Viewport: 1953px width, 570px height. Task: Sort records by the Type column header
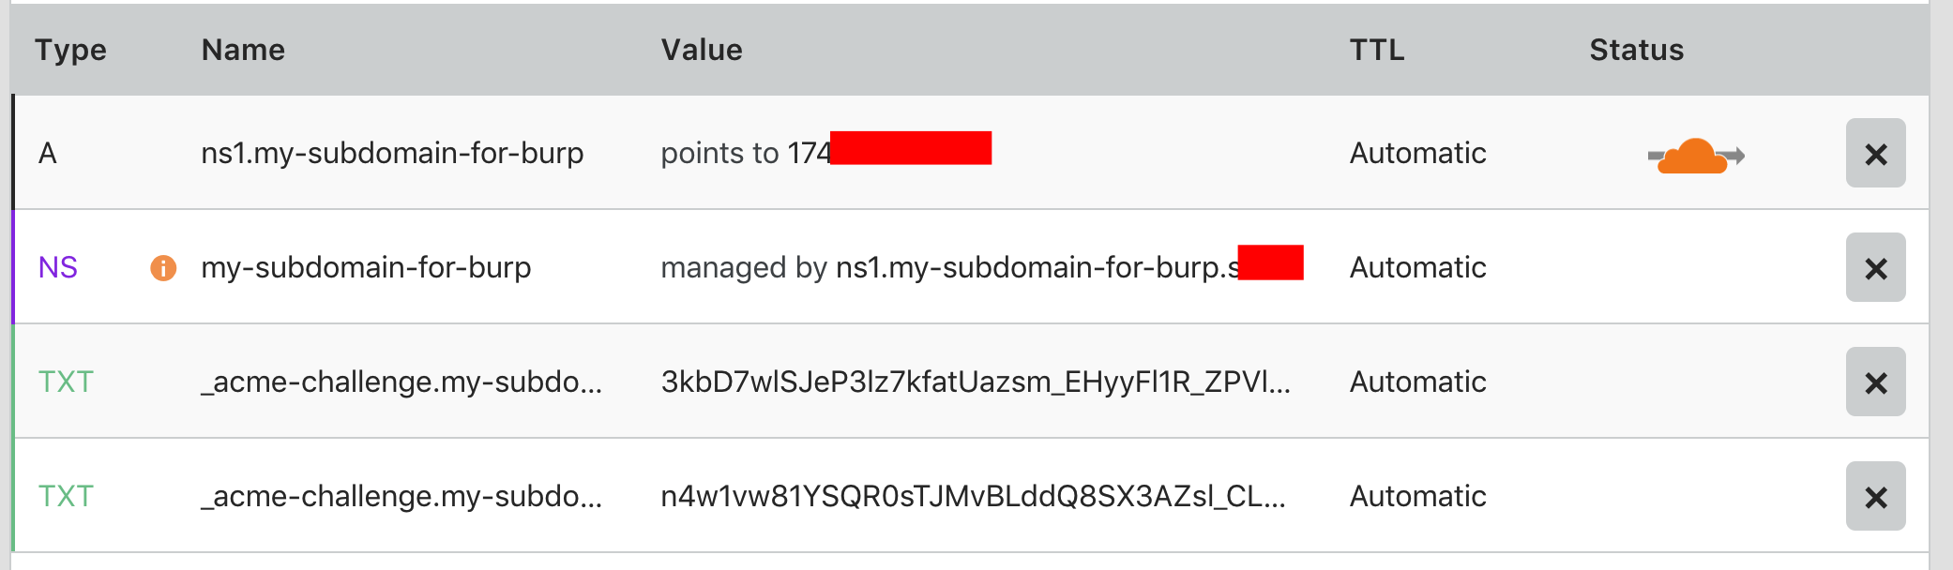[x=70, y=50]
